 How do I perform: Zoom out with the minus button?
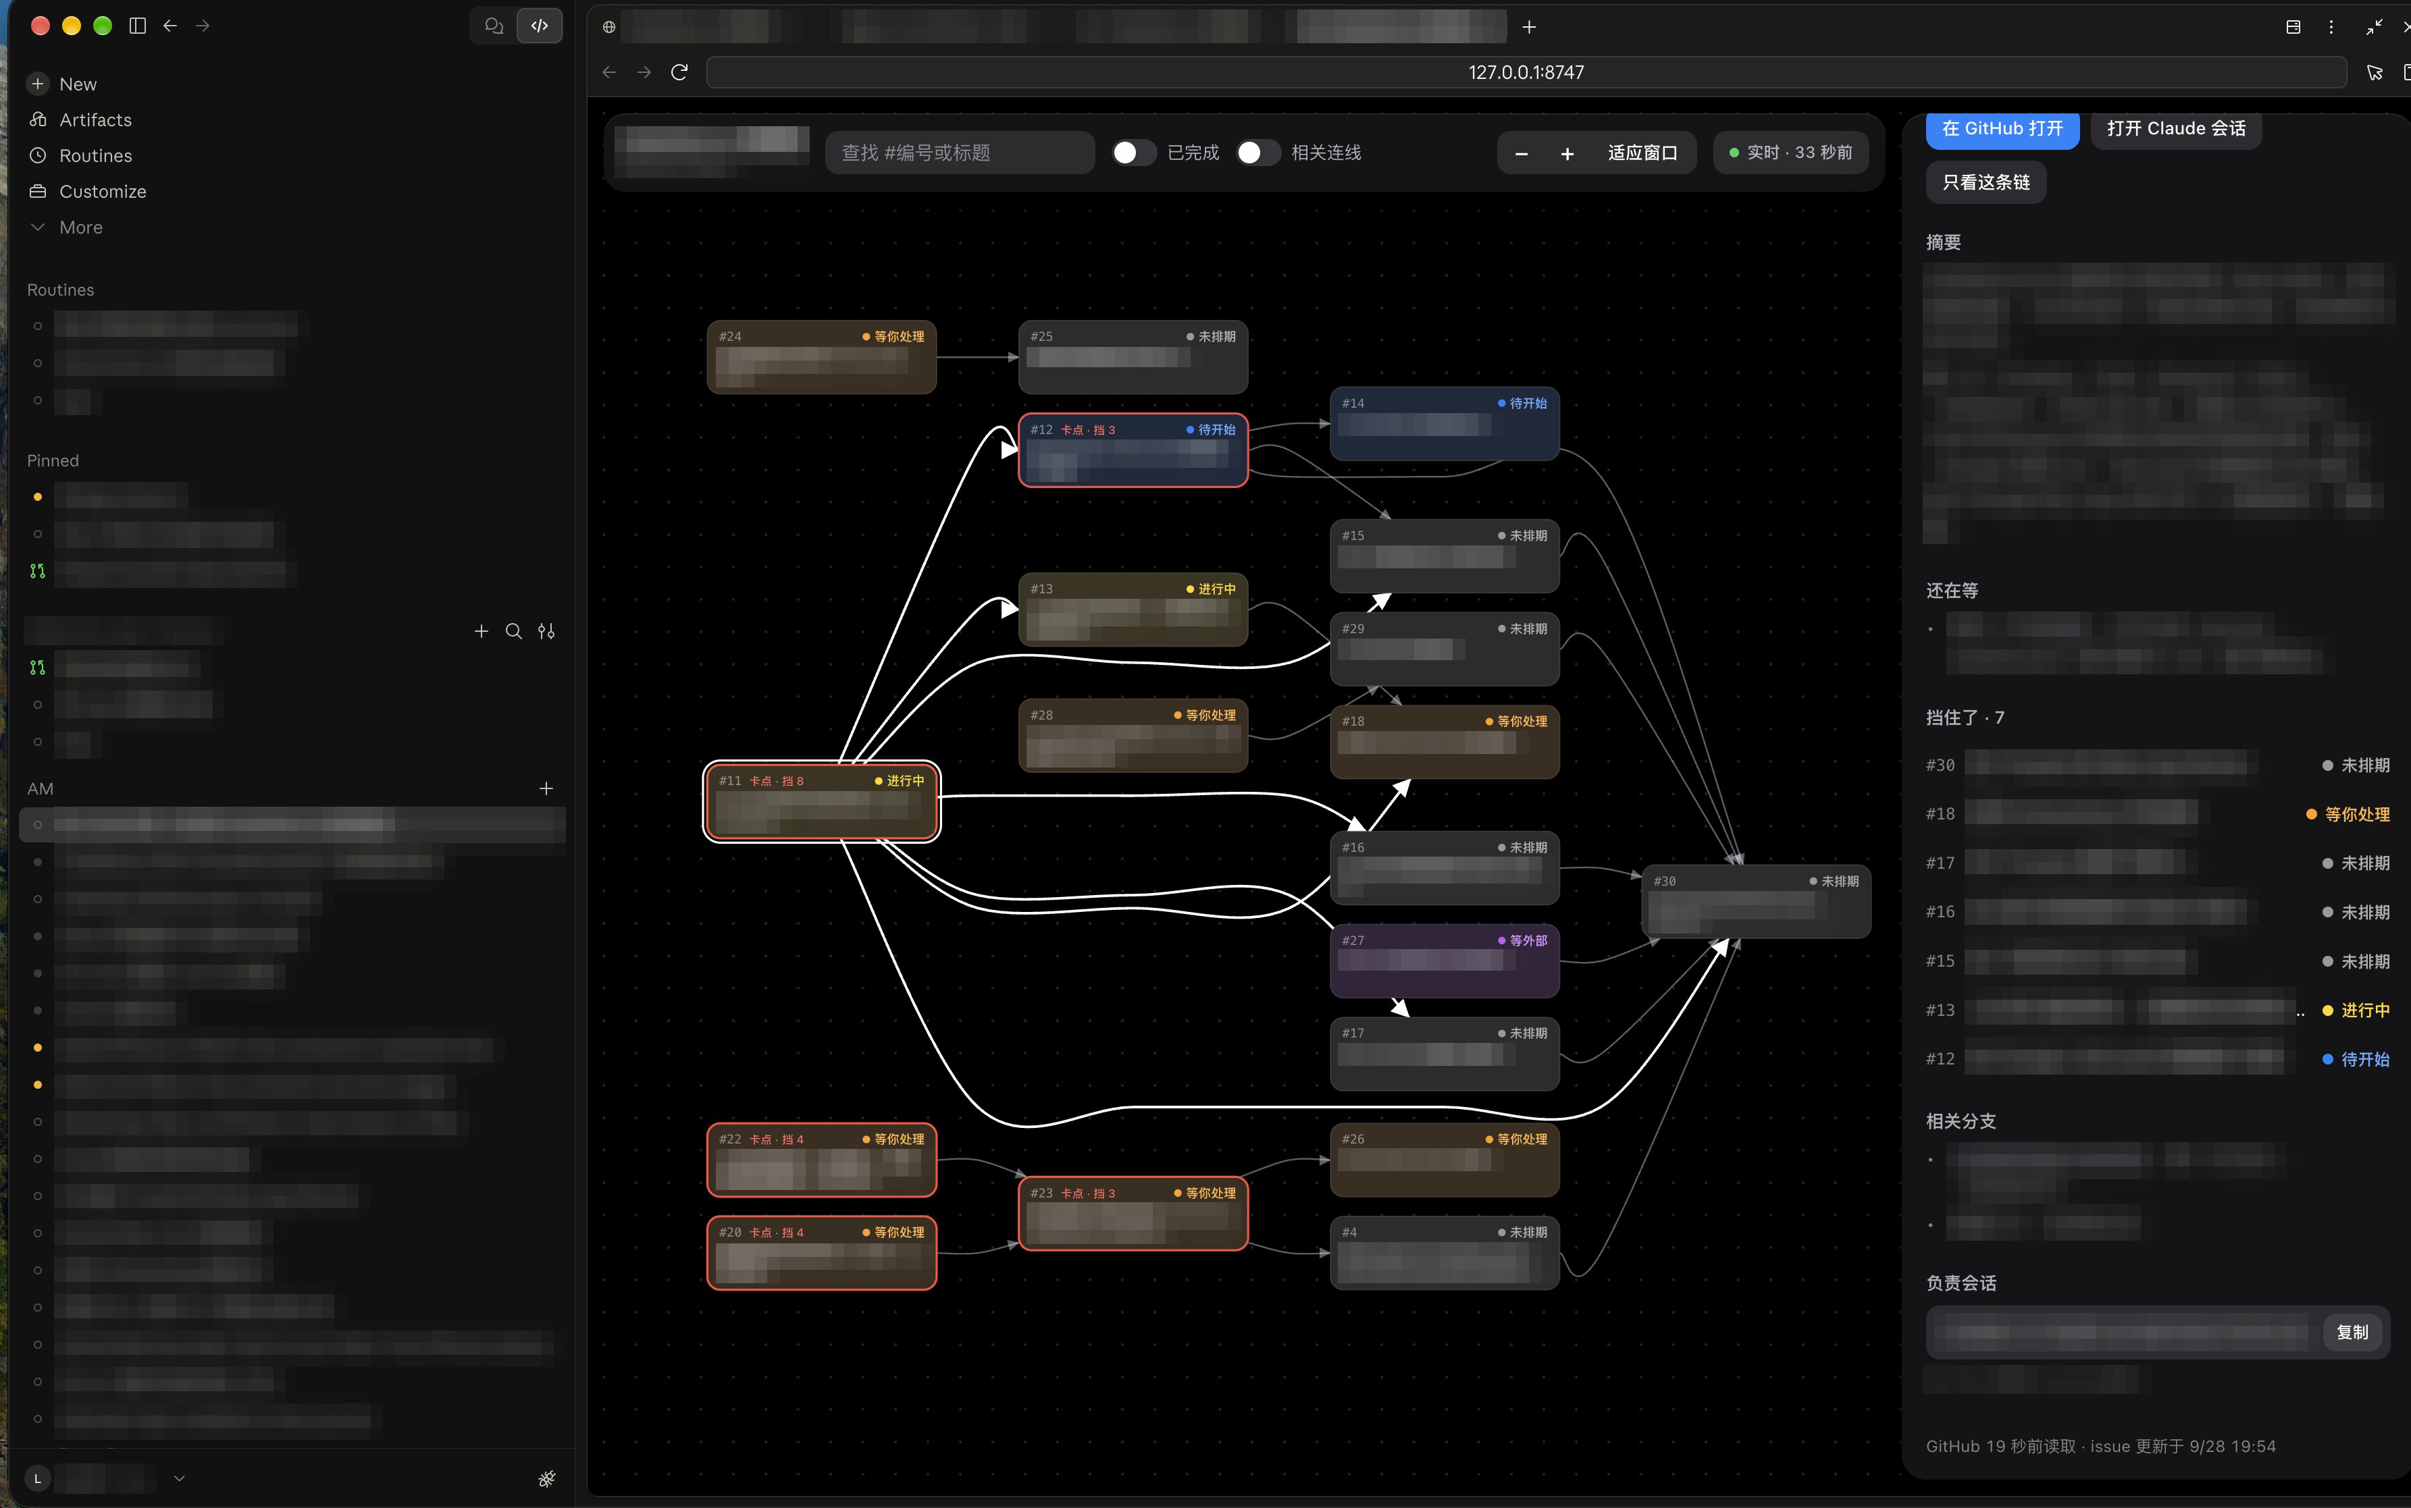point(1521,154)
